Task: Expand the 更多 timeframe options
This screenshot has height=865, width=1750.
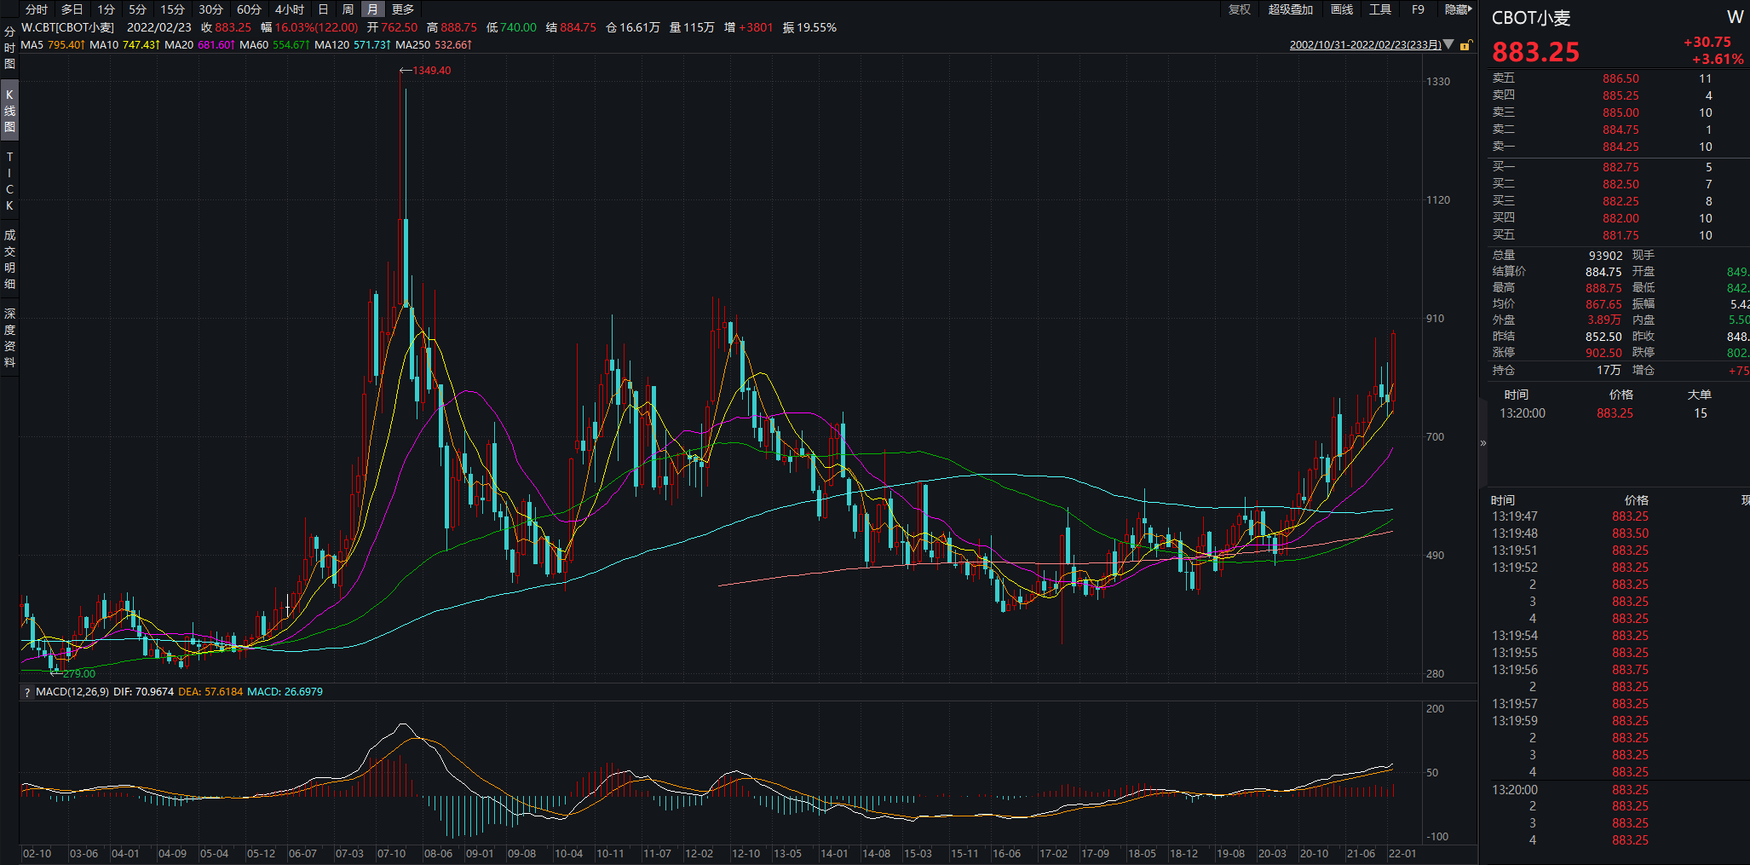Action: click(403, 9)
